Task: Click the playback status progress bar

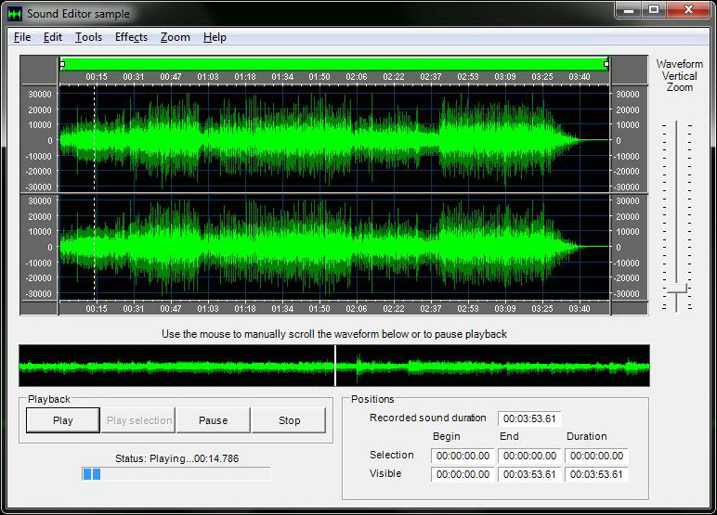Action: click(176, 474)
